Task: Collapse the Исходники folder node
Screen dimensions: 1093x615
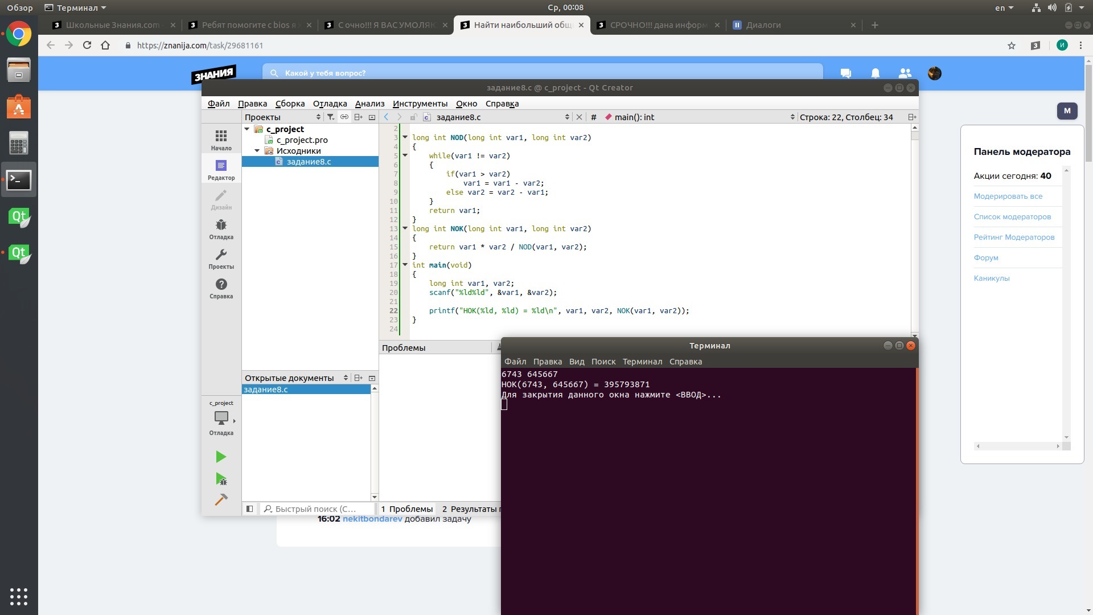Action: [257, 151]
